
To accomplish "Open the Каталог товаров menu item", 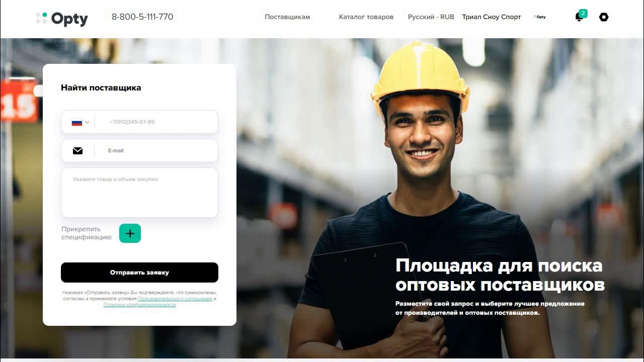I will pos(366,17).
